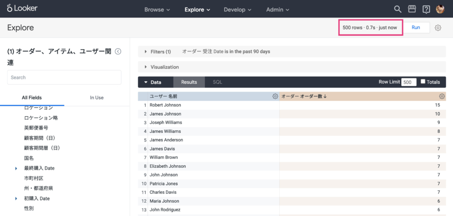The height and width of the screenshot is (216, 453).
Task: Click the search magnifier icon in top bar
Action: [398, 9]
